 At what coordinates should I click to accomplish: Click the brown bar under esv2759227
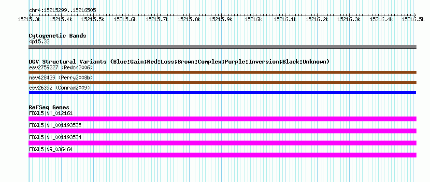coord(222,72)
